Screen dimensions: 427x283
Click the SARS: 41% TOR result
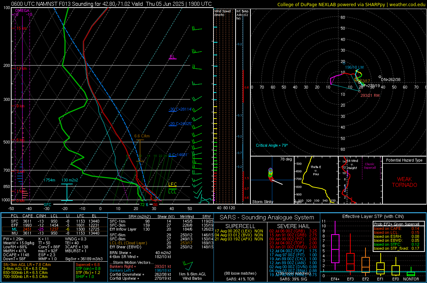(x=240, y=279)
